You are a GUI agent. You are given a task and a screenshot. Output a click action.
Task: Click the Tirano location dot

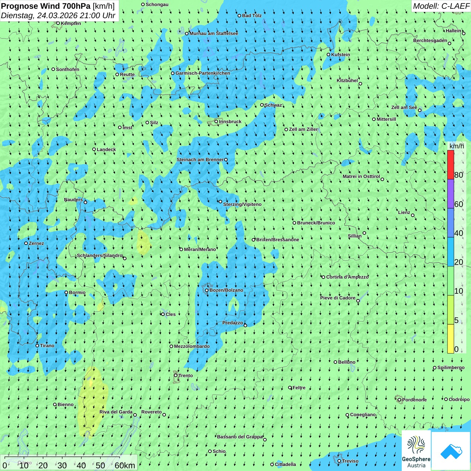37,346
